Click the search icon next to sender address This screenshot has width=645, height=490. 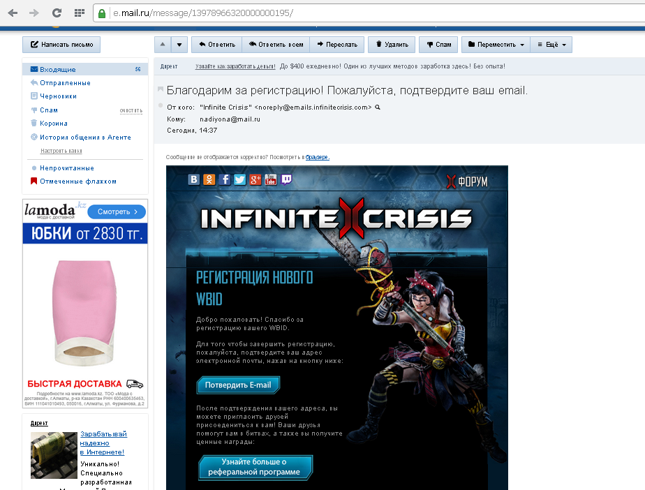pyautogui.click(x=377, y=107)
